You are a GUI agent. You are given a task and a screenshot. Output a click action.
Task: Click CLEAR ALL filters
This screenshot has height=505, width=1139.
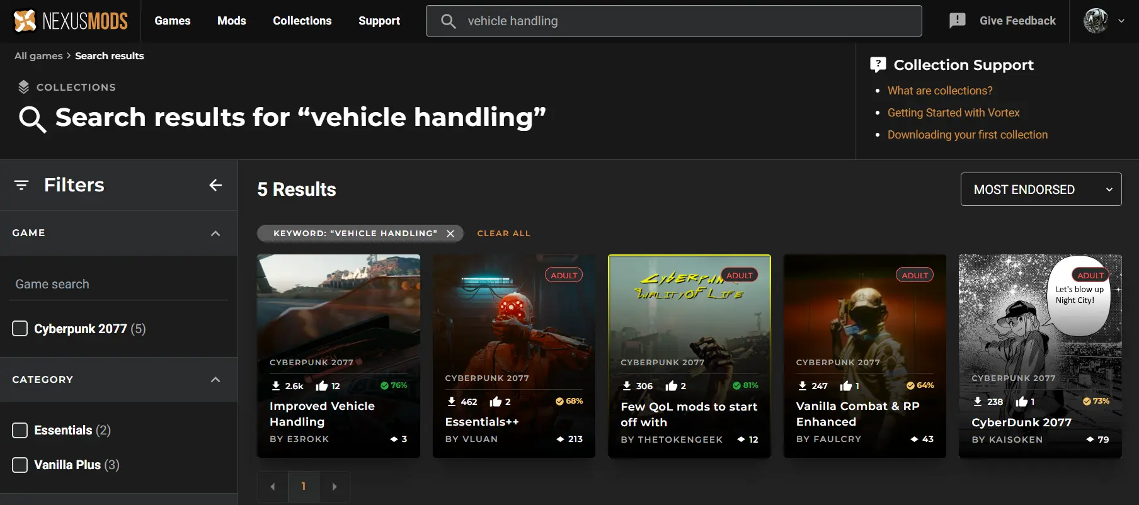(x=504, y=234)
